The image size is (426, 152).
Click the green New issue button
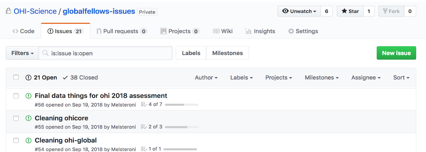click(x=396, y=53)
